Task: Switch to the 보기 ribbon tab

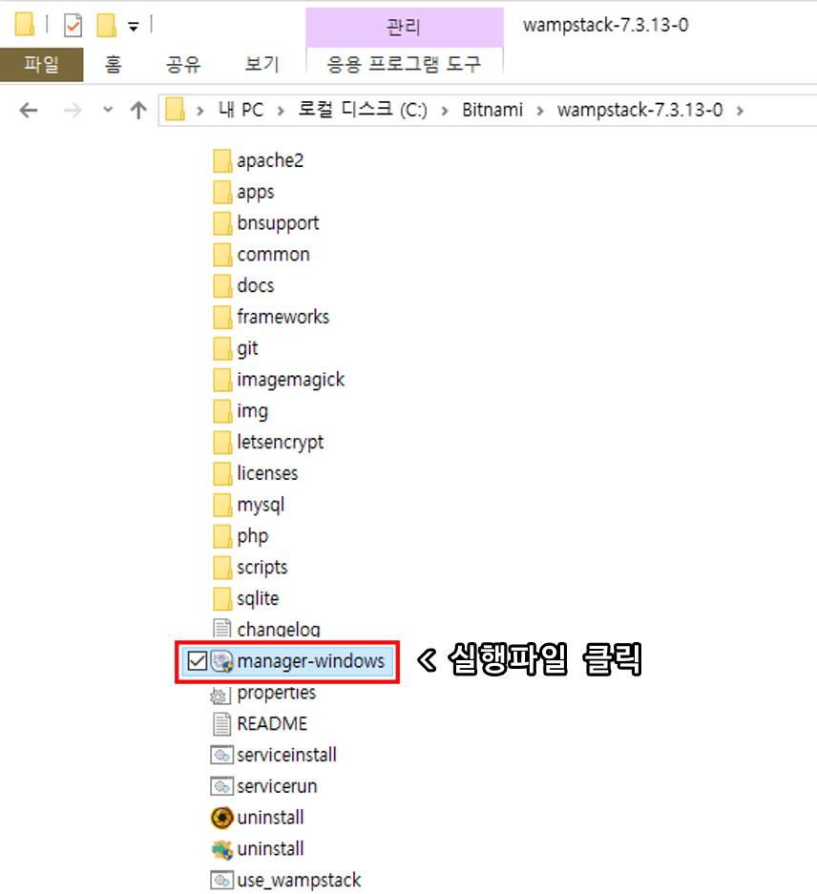Action: (x=262, y=65)
